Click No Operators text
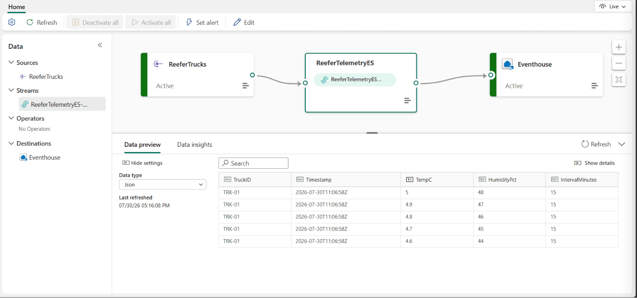This screenshot has width=637, height=298. pos(34,129)
